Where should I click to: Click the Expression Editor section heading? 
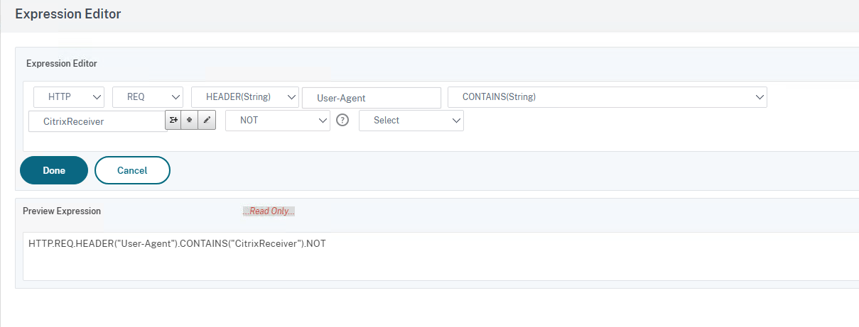click(62, 63)
